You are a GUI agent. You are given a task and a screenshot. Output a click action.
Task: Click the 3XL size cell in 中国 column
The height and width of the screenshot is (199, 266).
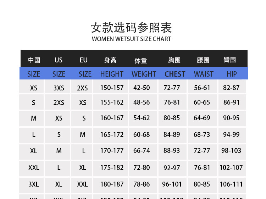click(x=34, y=184)
